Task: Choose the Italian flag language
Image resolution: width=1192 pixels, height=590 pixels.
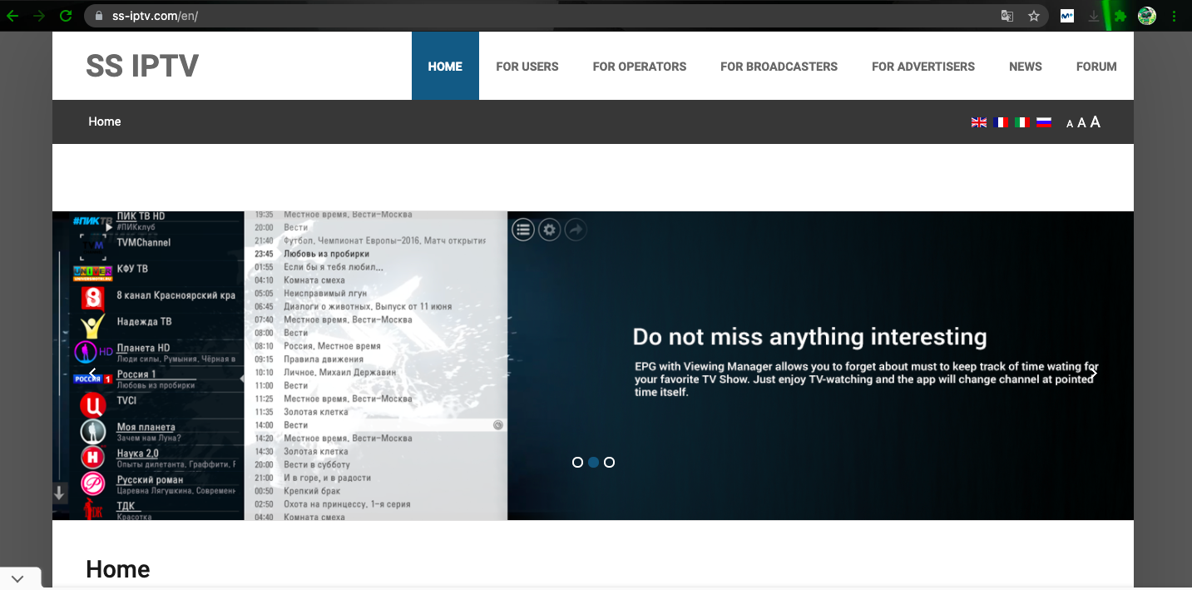Action: click(1022, 122)
